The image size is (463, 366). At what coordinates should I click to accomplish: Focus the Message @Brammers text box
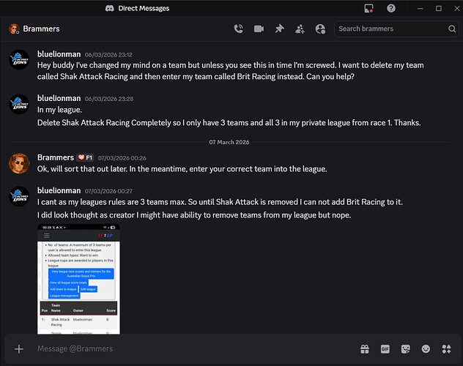click(183, 349)
